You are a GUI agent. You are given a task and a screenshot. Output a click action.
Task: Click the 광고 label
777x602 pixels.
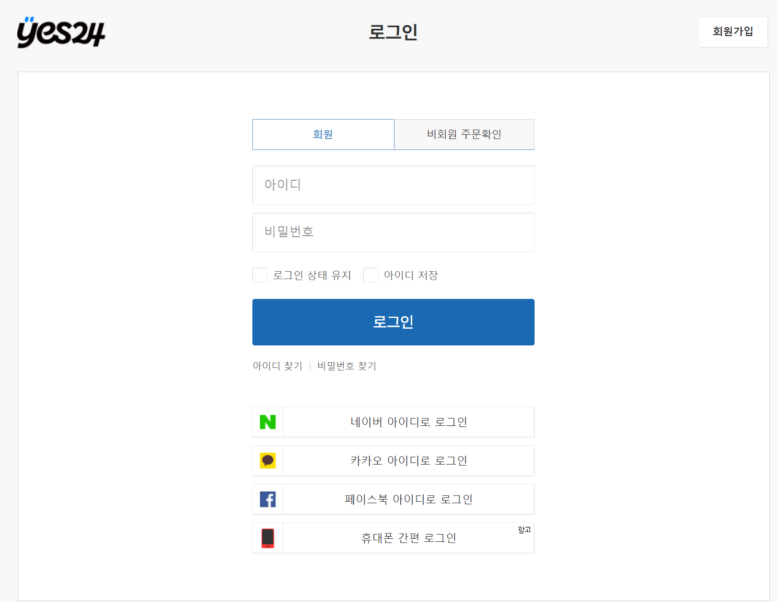click(x=523, y=529)
